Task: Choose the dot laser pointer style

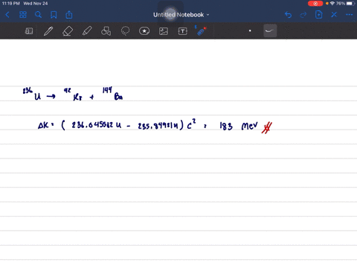Action: click(x=250, y=31)
